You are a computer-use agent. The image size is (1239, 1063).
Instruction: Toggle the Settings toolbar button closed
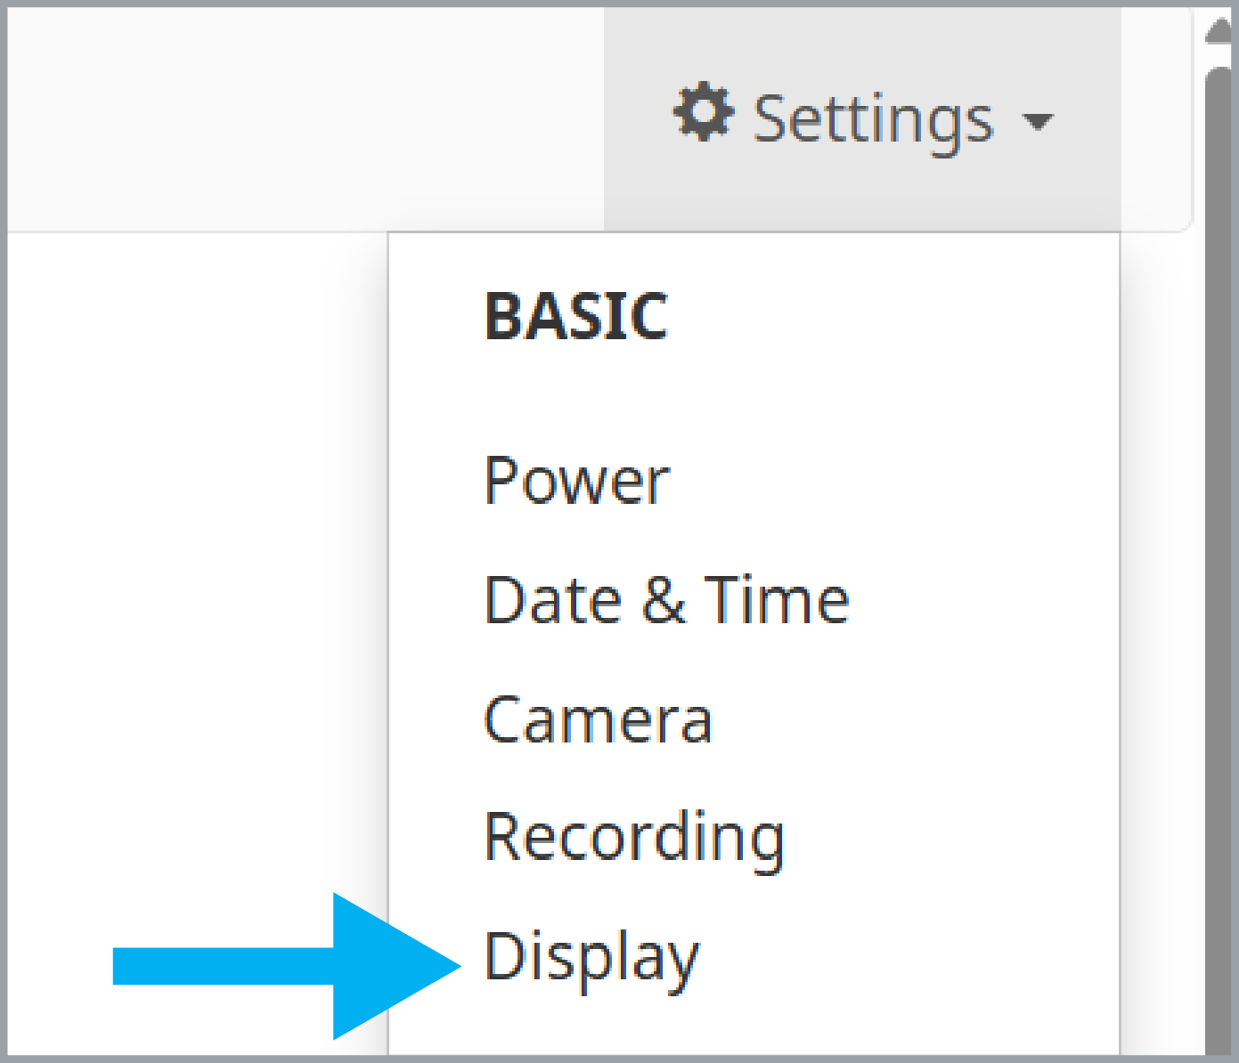tap(862, 119)
